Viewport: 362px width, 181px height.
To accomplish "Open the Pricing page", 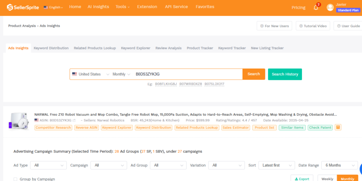I will tap(298, 8).
